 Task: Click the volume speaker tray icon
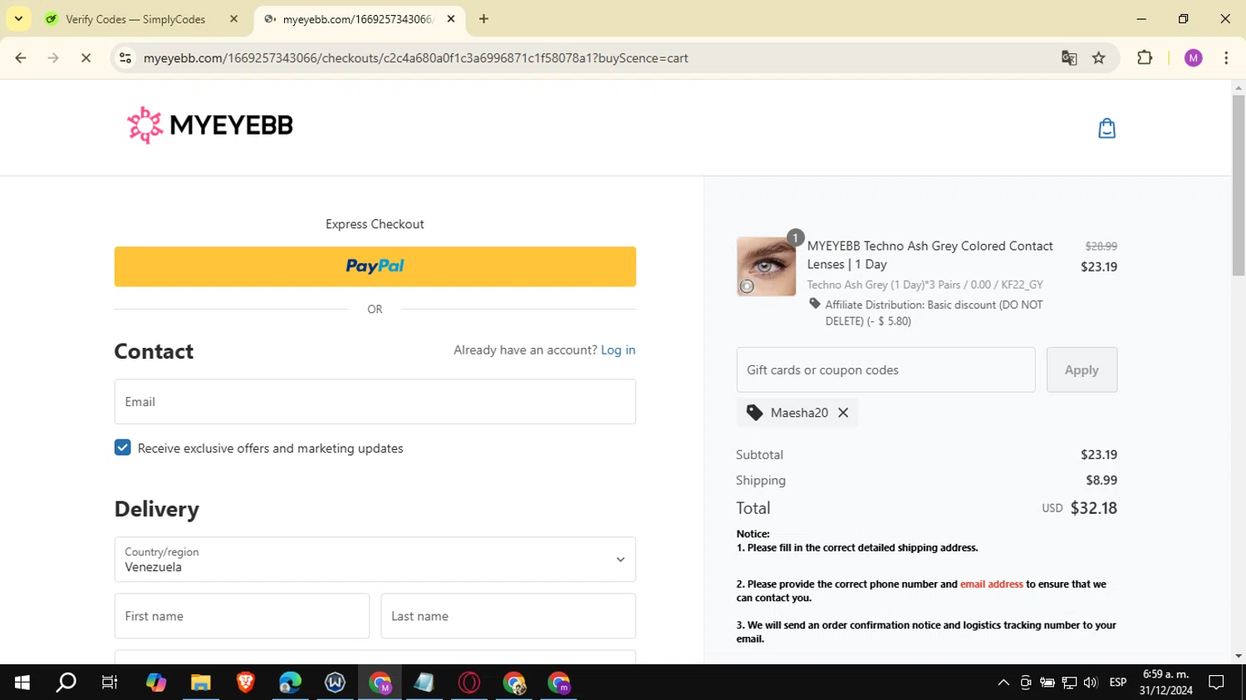(1091, 683)
